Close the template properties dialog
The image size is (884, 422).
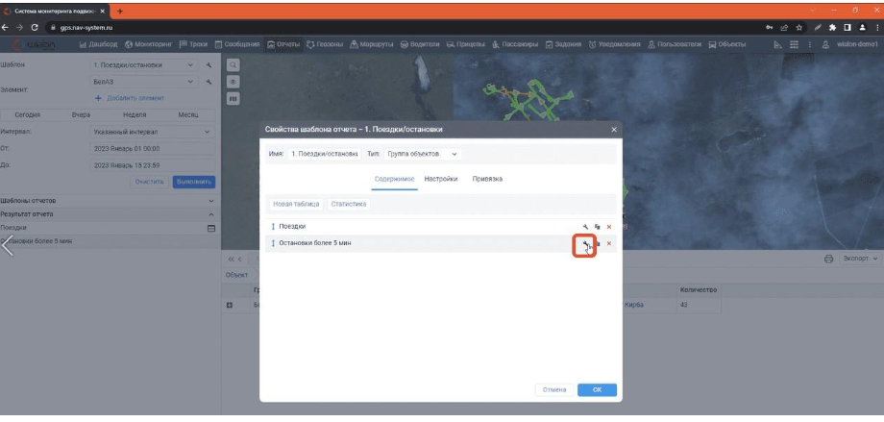614,129
